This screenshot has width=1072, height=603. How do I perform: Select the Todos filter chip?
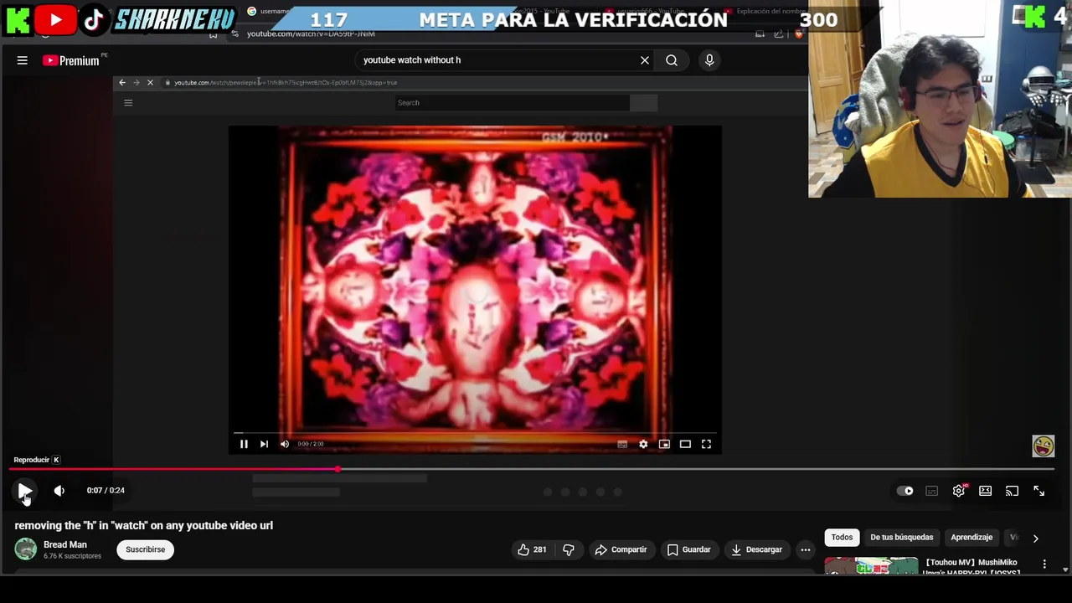tap(842, 538)
